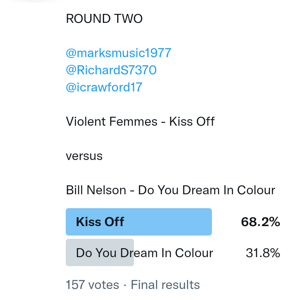294x300 pixels.
Task: Click the Final results status text
Action: pyautogui.click(x=165, y=284)
